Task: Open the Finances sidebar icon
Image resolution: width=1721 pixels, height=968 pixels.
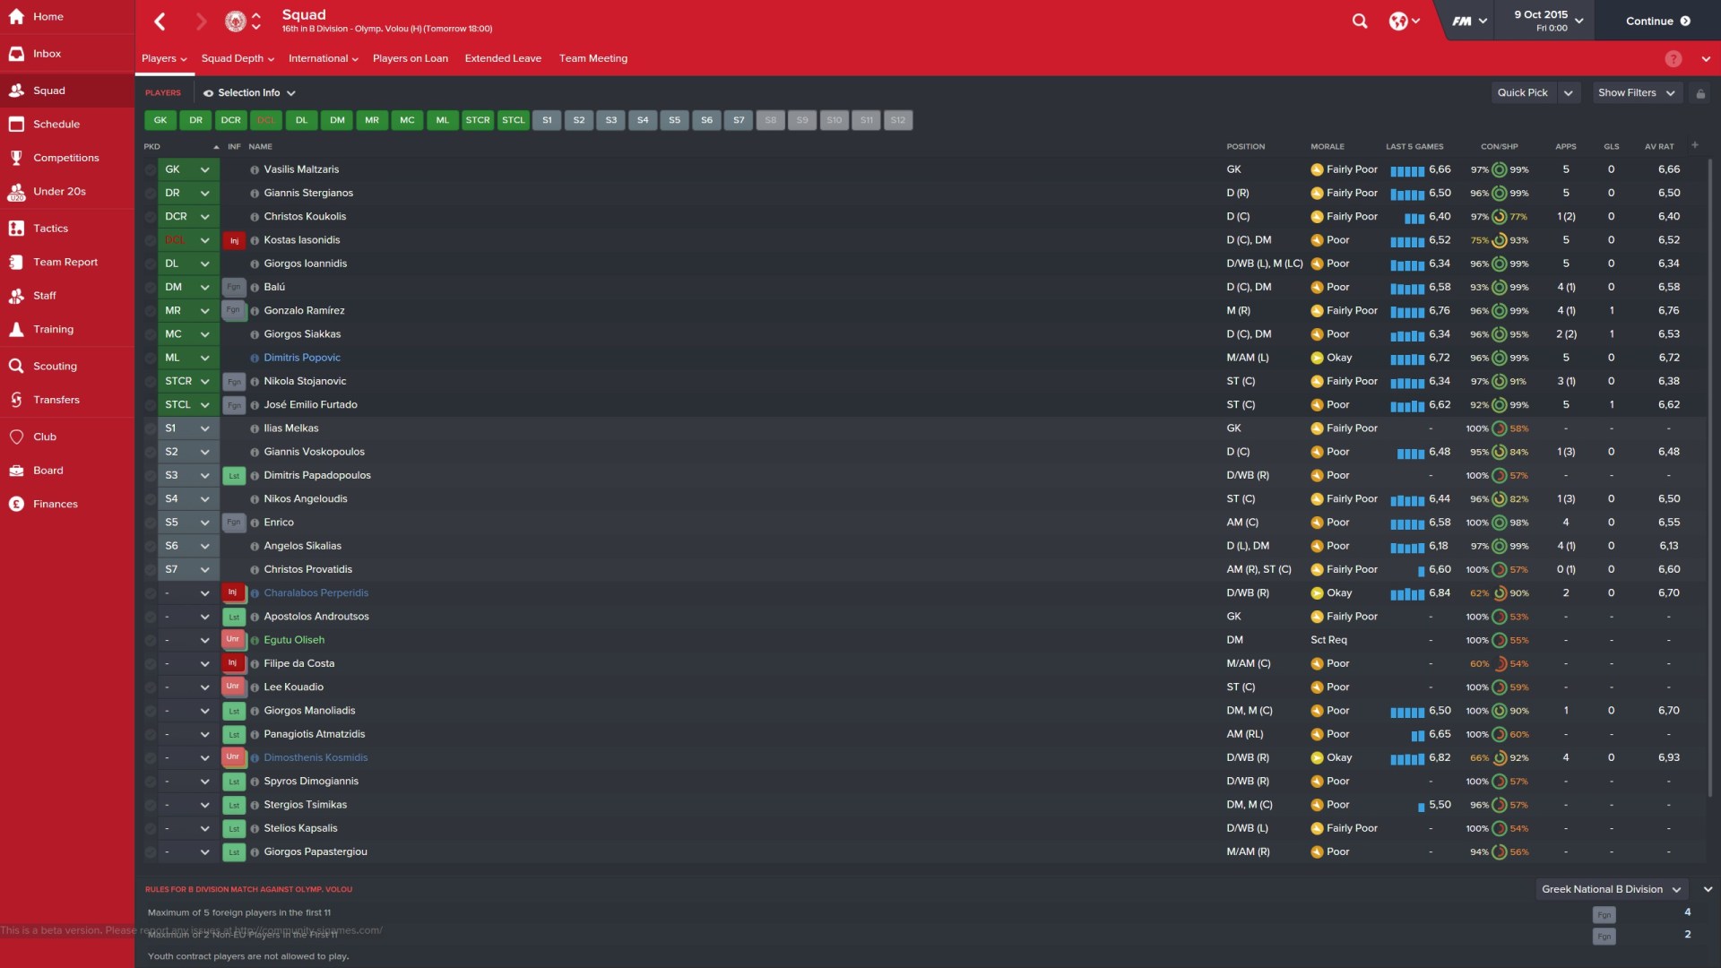Action: pos(16,504)
